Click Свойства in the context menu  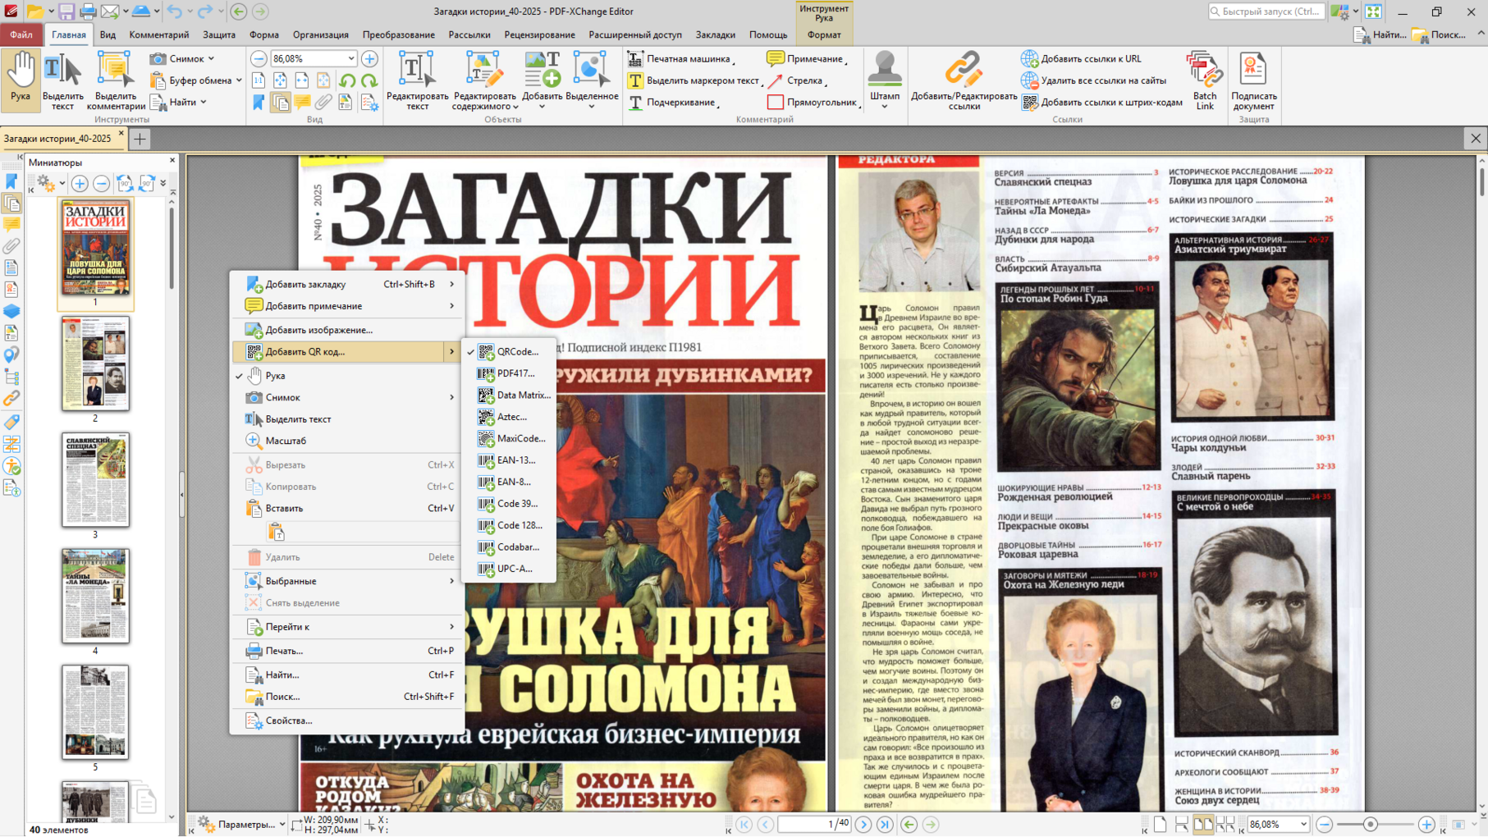click(x=289, y=720)
